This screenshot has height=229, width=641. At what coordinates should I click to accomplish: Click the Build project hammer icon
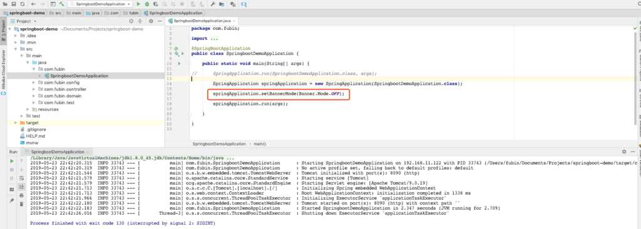[x=62, y=4]
